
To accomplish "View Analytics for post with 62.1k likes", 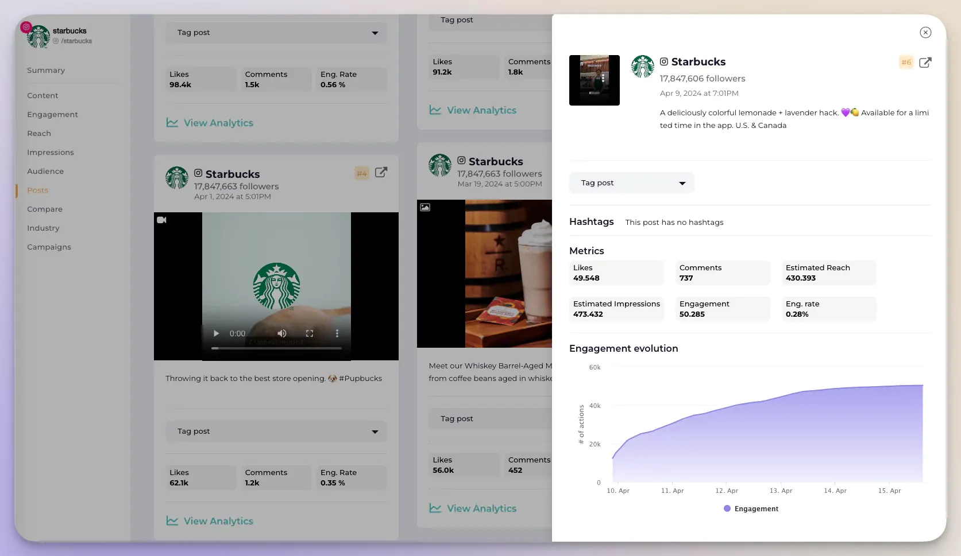I will point(210,521).
